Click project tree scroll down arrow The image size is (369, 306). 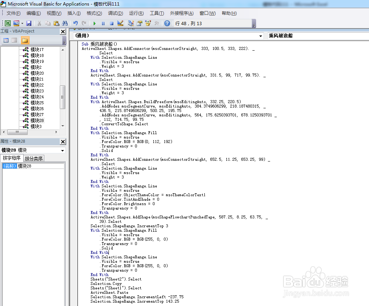click(x=63, y=126)
